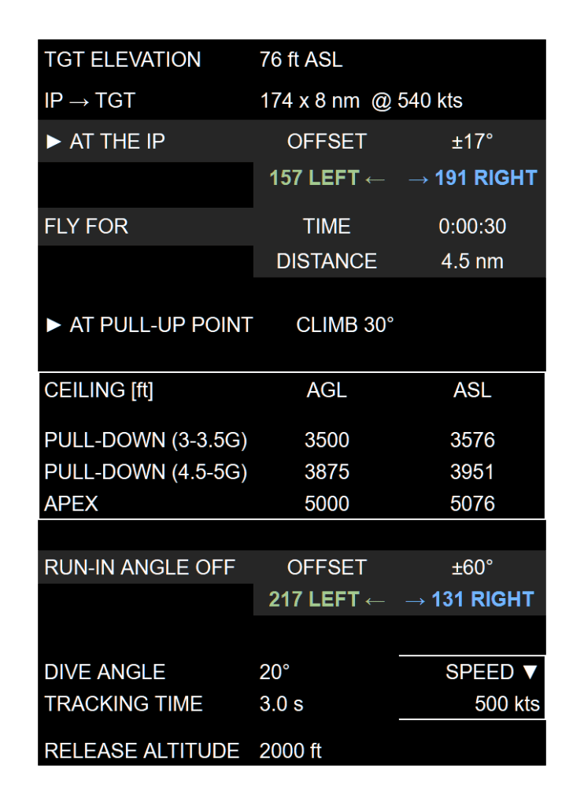Viewport: 584px width, 805px height.
Task: Click the 3.0 s tracking time value
Action: (x=281, y=703)
